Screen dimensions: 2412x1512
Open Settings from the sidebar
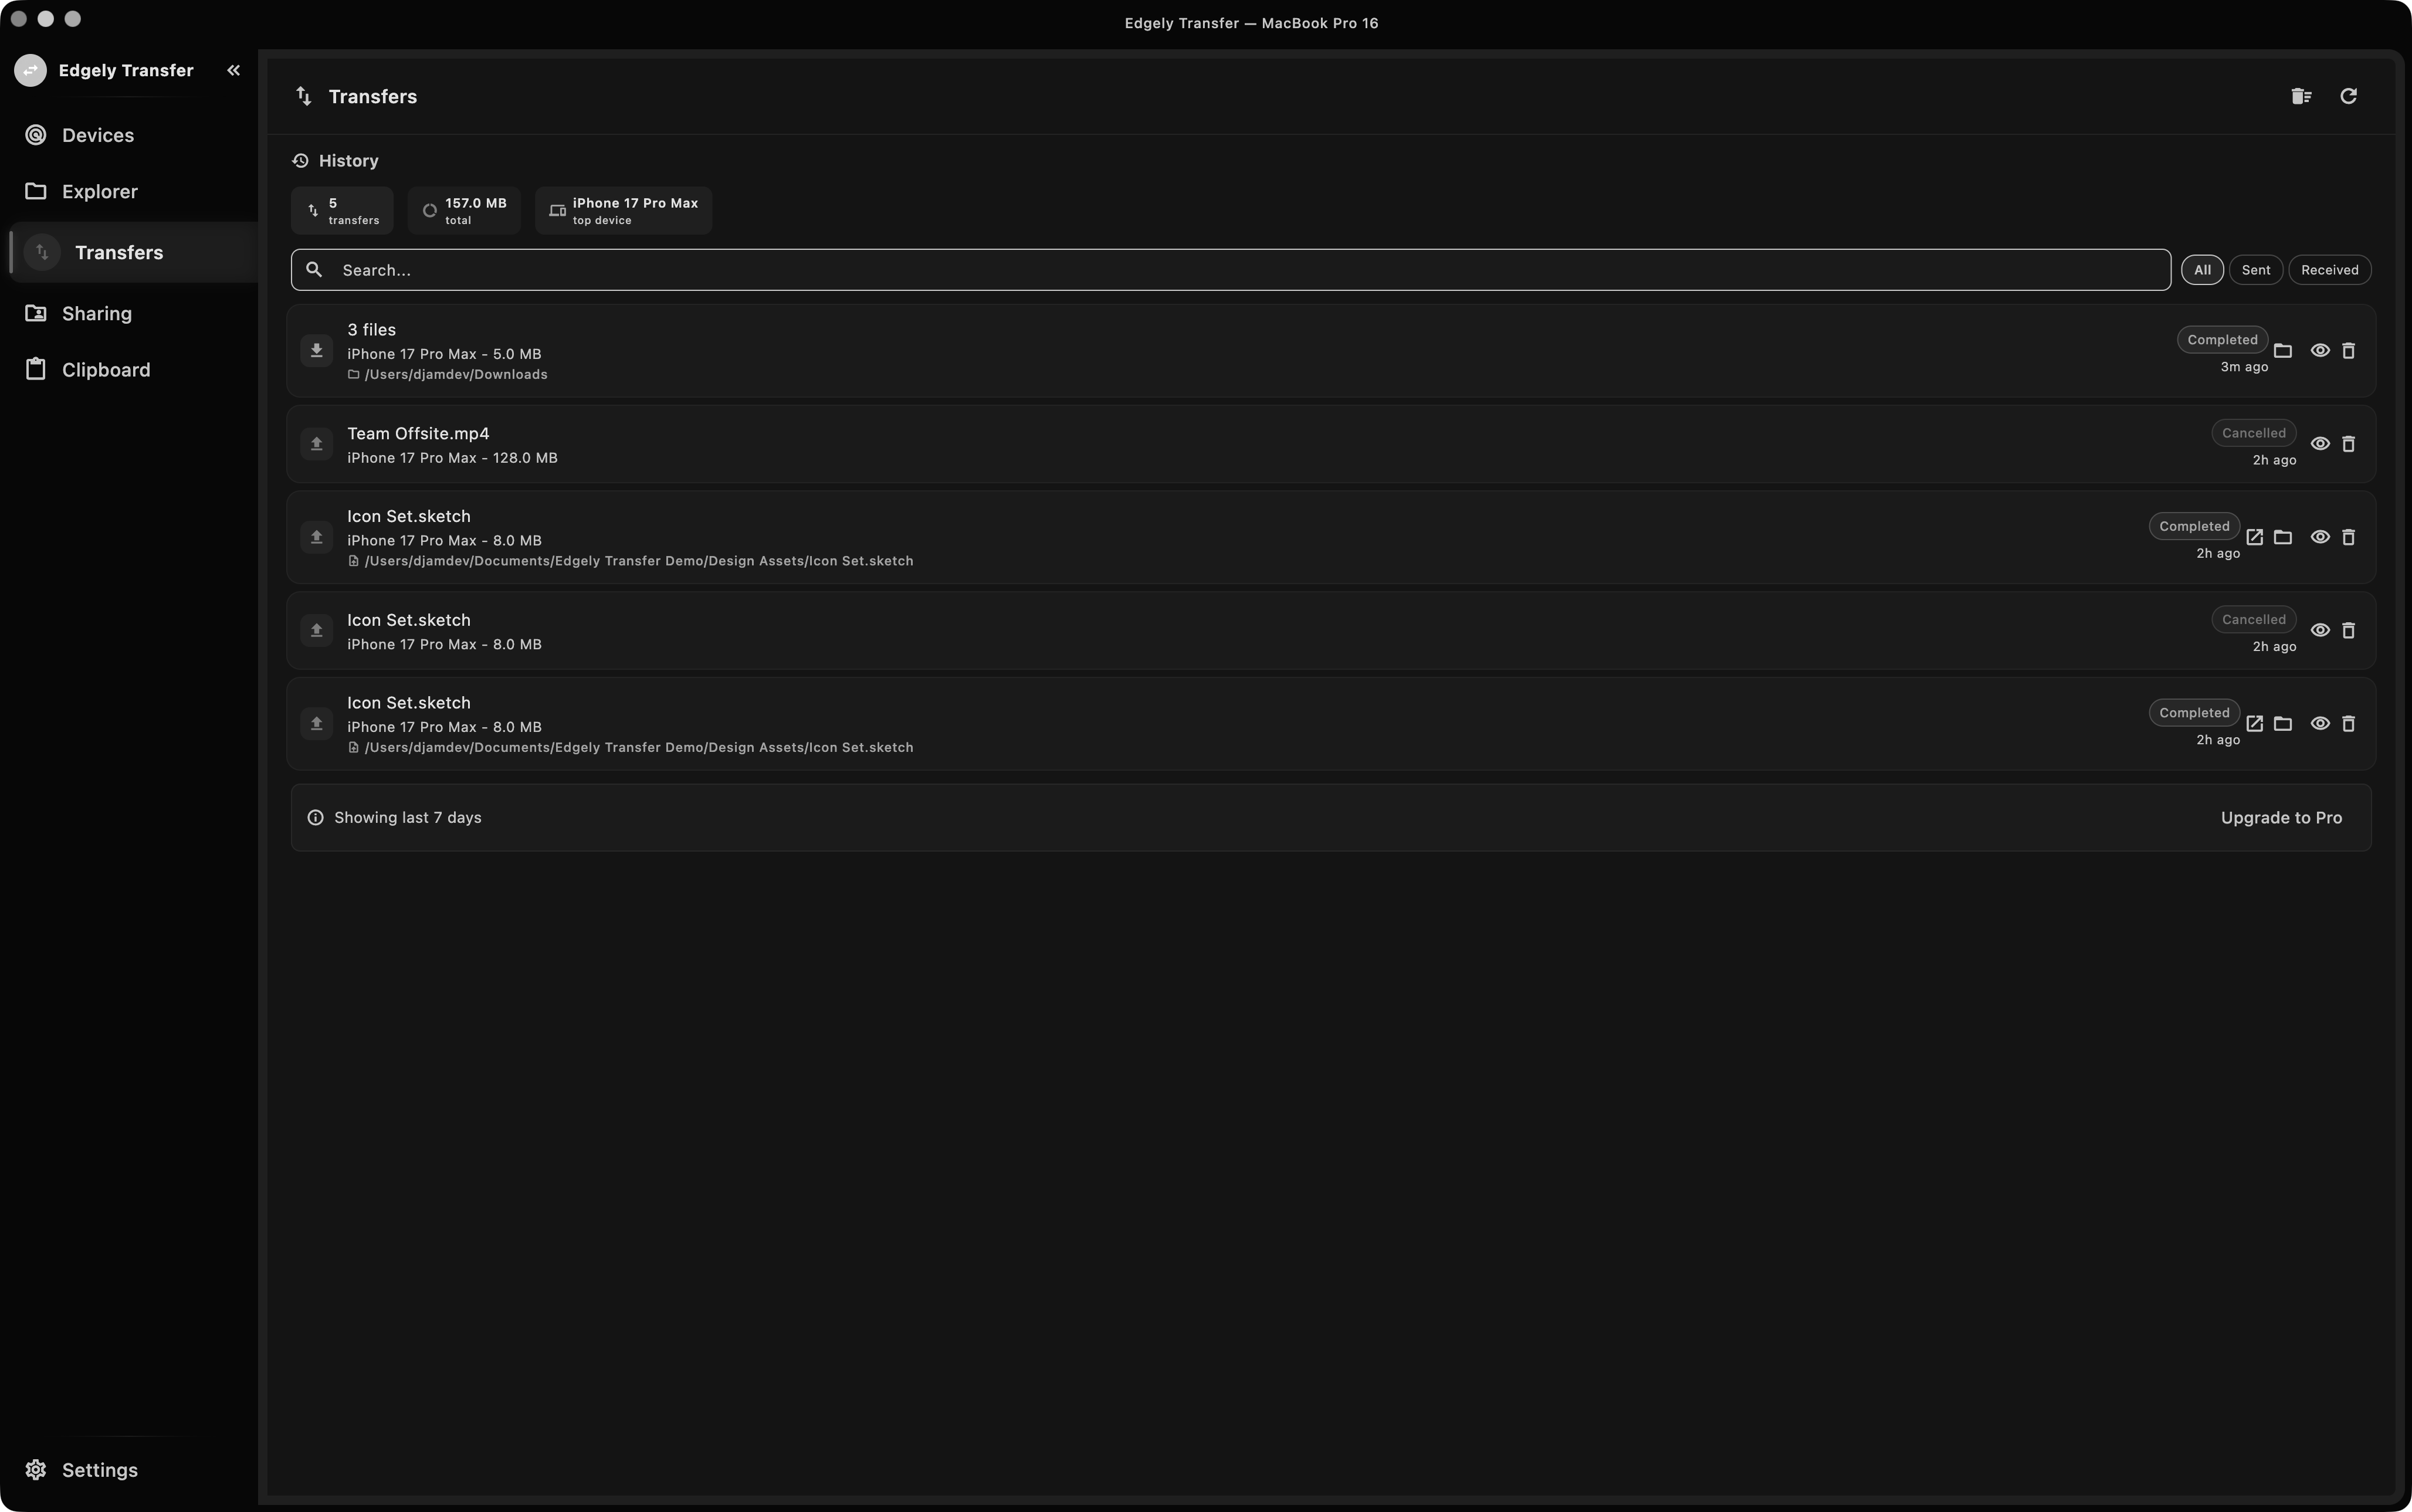coord(129,1469)
